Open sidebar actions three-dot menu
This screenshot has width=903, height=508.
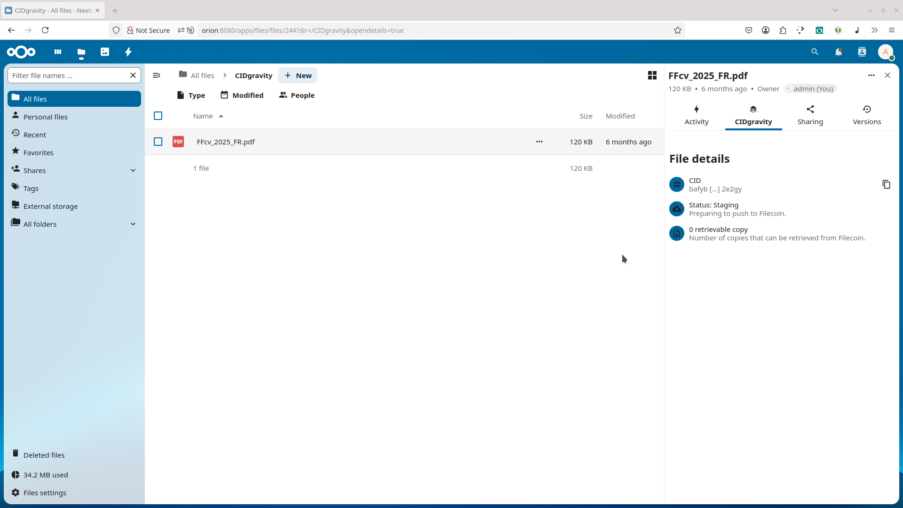(871, 75)
